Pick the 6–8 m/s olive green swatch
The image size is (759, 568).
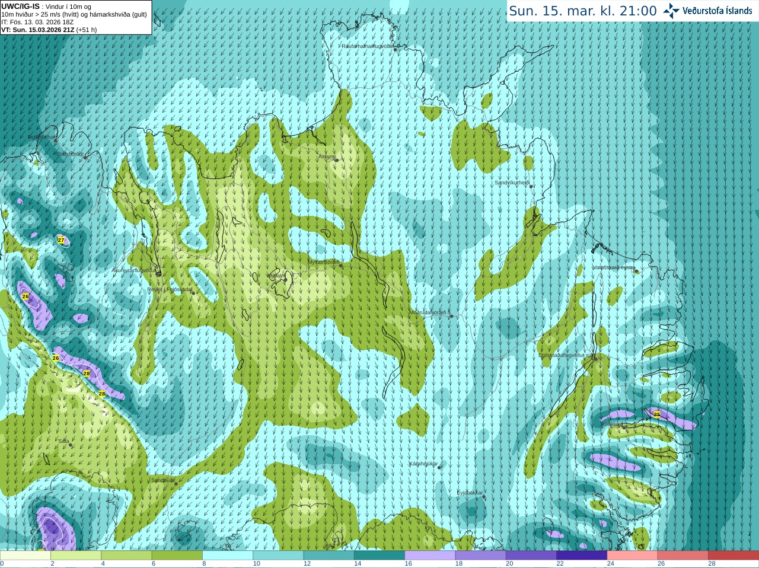click(177, 556)
